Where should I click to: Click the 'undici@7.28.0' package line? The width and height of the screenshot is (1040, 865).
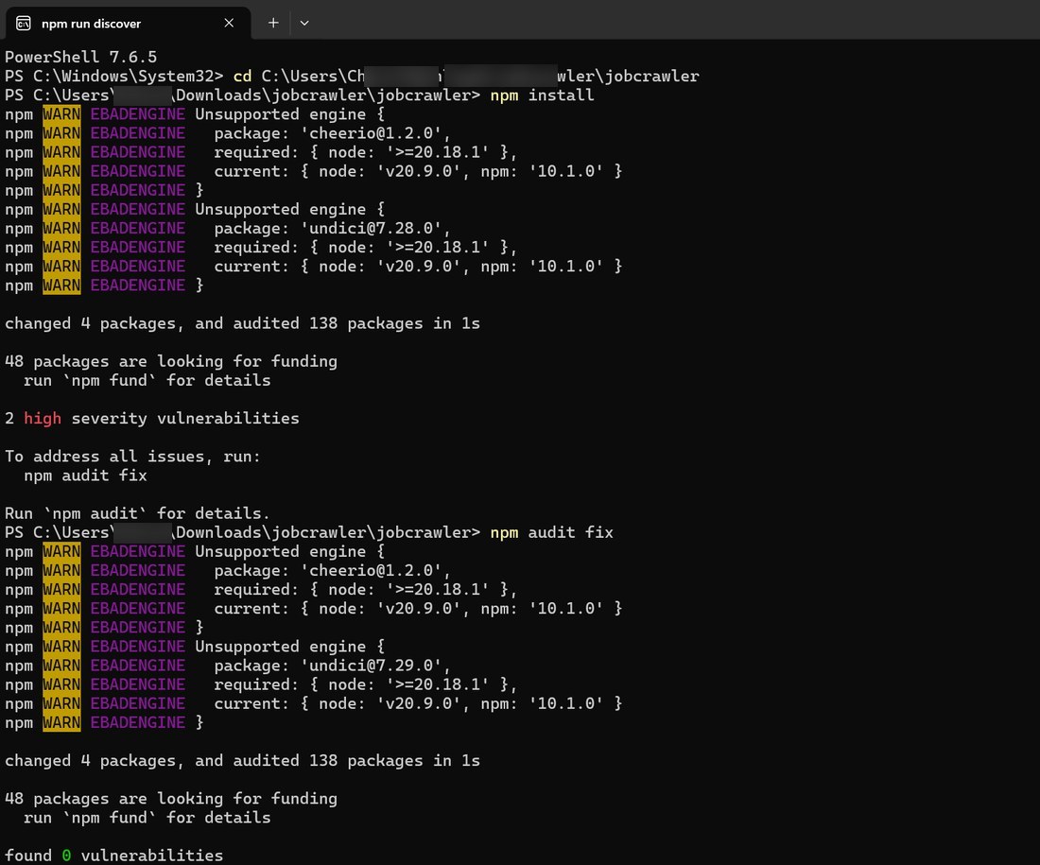[x=332, y=228]
